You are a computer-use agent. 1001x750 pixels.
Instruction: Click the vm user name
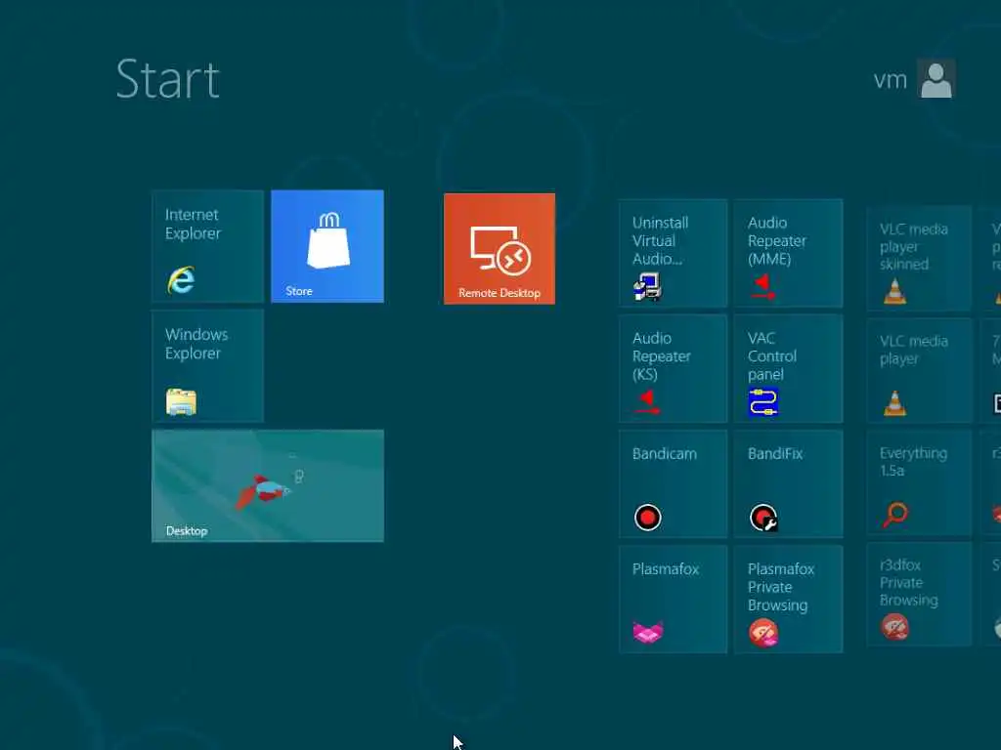click(890, 80)
